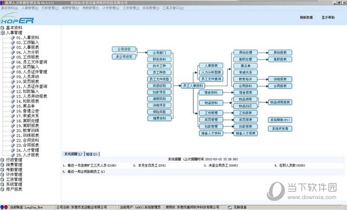This screenshot has width=347, height=210.
Task: Click the icon beside 12. 扣款输入
Action: pos(13,91)
